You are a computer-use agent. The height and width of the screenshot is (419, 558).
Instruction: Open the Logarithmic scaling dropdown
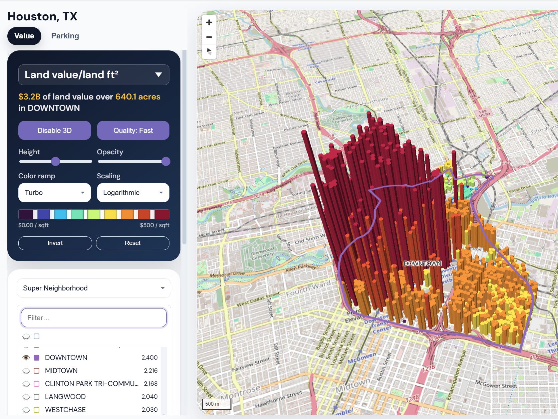[x=133, y=193]
